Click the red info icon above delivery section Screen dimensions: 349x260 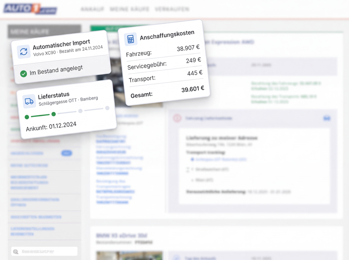(177, 118)
